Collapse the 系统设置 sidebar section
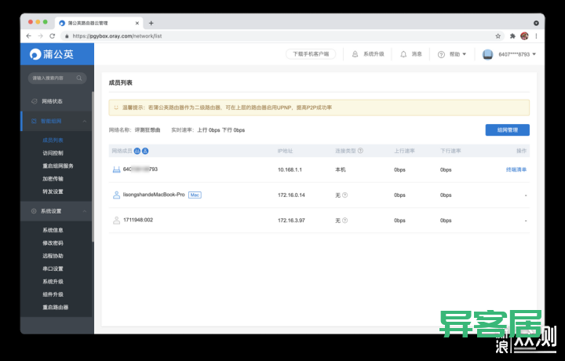This screenshot has width=565, height=361. click(85, 211)
